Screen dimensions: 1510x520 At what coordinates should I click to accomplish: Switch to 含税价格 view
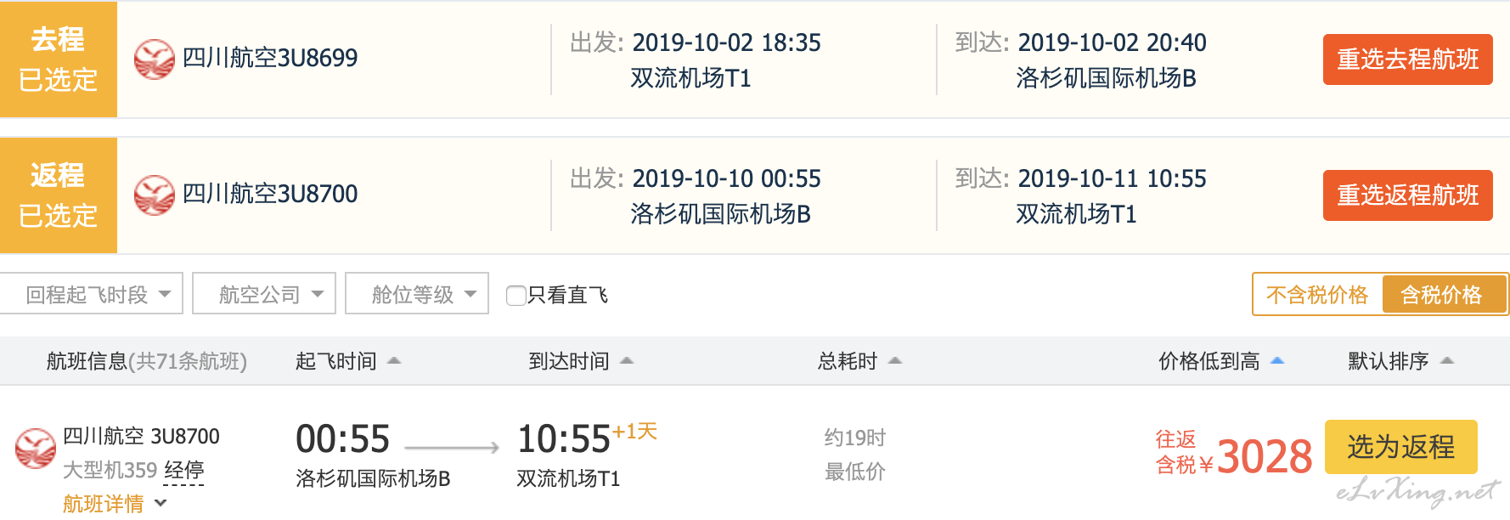click(x=1443, y=295)
